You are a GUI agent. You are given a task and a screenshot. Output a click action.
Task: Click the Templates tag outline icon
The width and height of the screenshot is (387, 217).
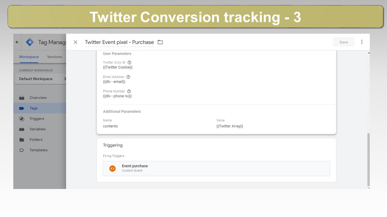[21, 150]
